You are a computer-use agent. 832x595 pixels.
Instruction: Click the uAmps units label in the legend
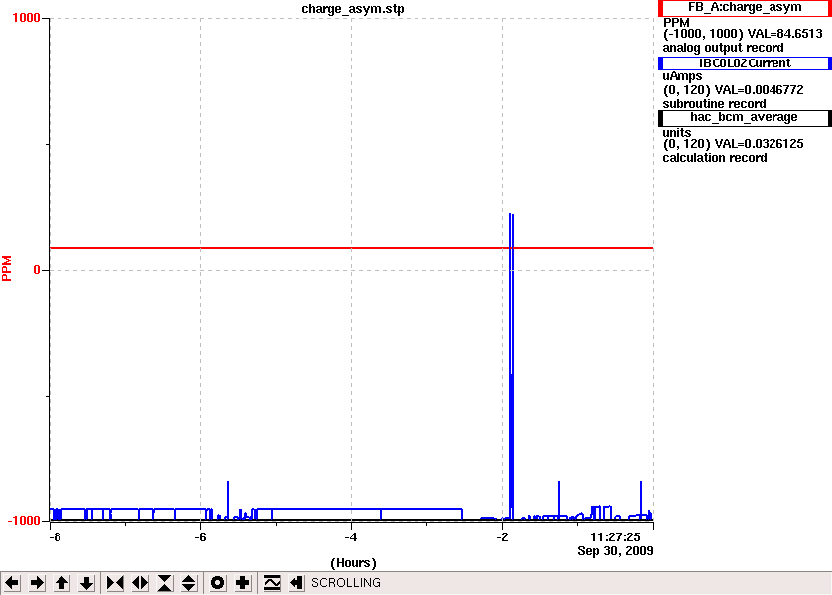[x=682, y=76]
